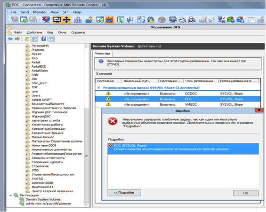Open the Действие menu
This screenshot has height=212, width=266.
click(x=35, y=32)
